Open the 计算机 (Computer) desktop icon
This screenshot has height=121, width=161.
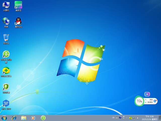pyautogui.click(x=6, y=6)
